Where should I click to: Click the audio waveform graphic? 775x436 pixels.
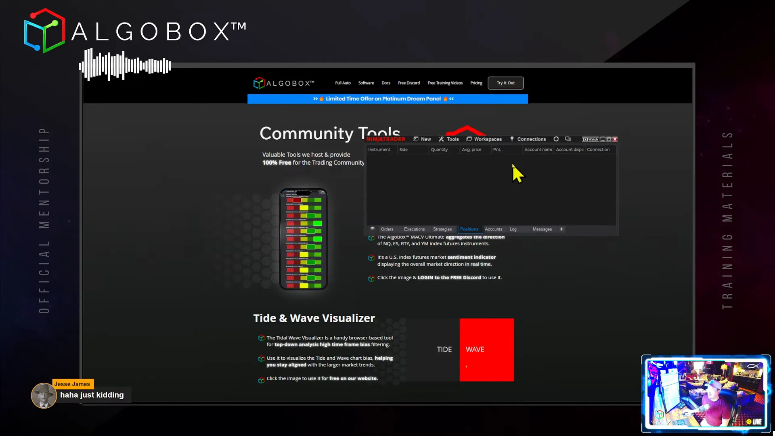(125, 65)
